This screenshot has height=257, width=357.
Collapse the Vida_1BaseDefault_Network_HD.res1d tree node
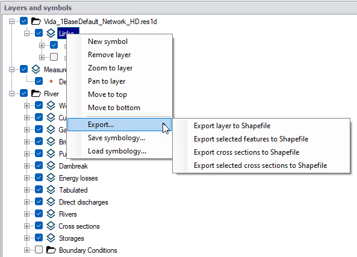click(11, 22)
